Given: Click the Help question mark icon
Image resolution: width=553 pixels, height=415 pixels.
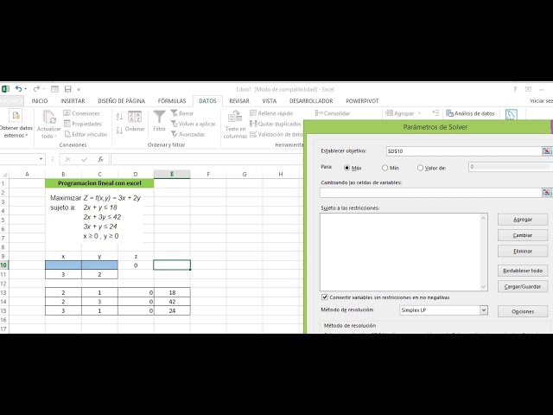Looking at the screenshot, I should point(515,89).
